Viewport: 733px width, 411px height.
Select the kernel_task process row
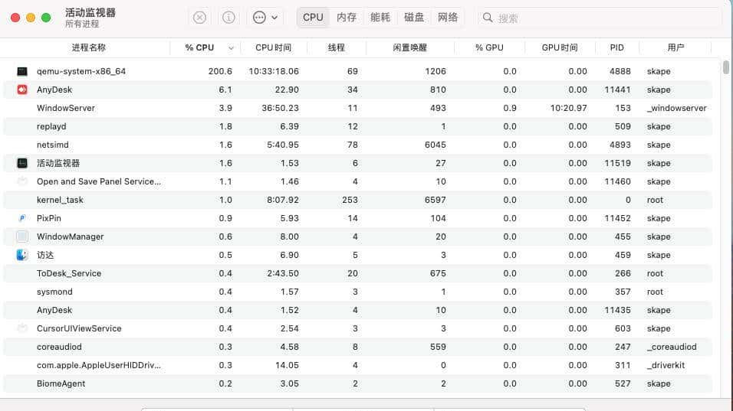[x=357, y=200]
